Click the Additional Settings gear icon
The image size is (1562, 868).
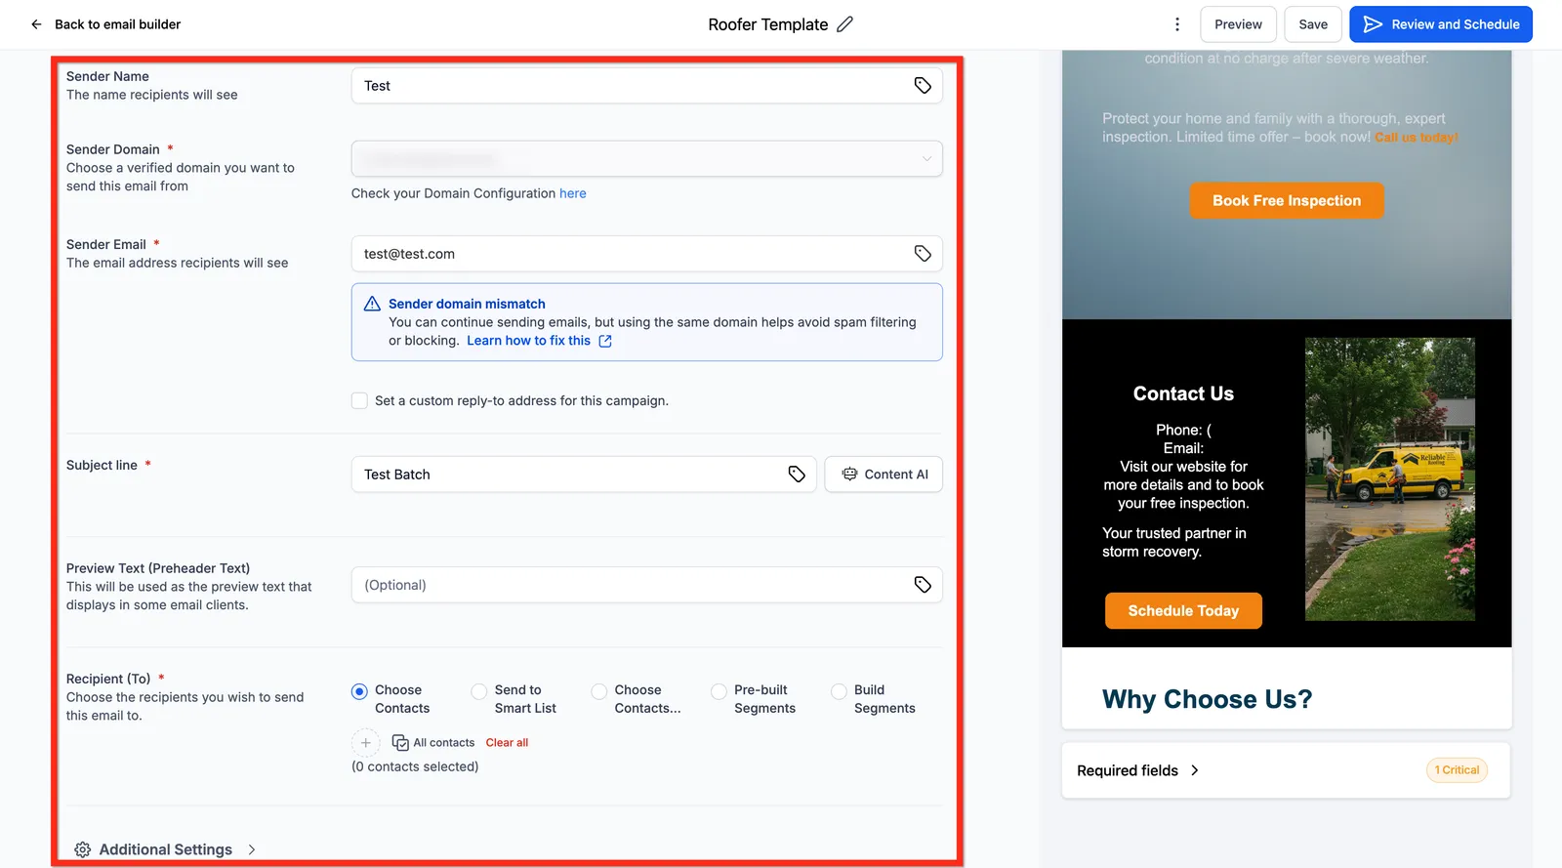(x=83, y=849)
